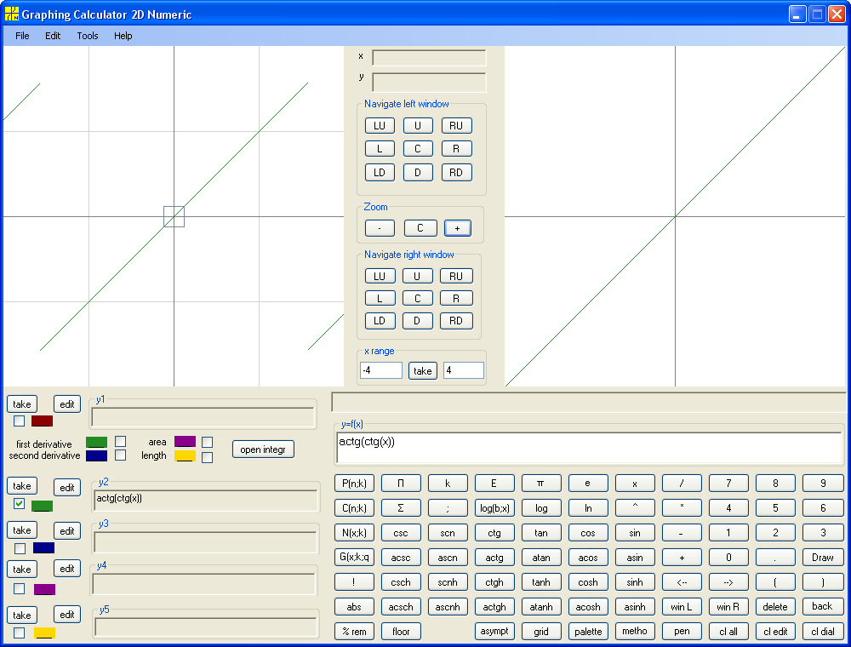Click the ctg function key
This screenshot has height=647, width=851.
[x=494, y=533]
